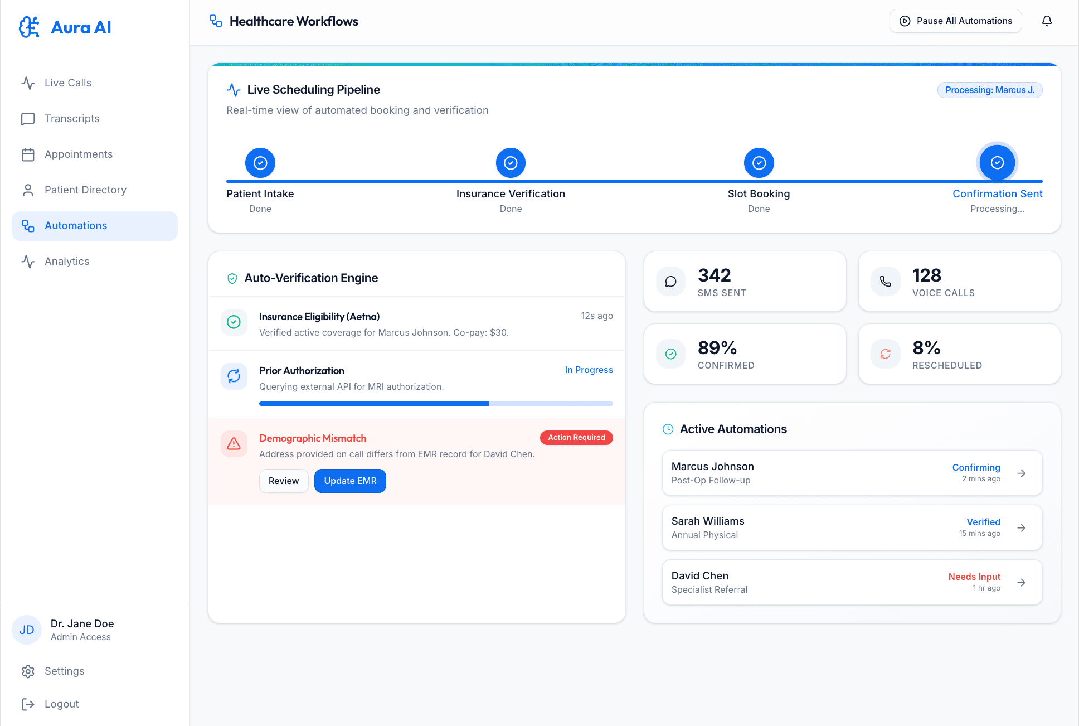Click the Rescheduled red refresh icon
The width and height of the screenshot is (1079, 726).
(x=885, y=354)
